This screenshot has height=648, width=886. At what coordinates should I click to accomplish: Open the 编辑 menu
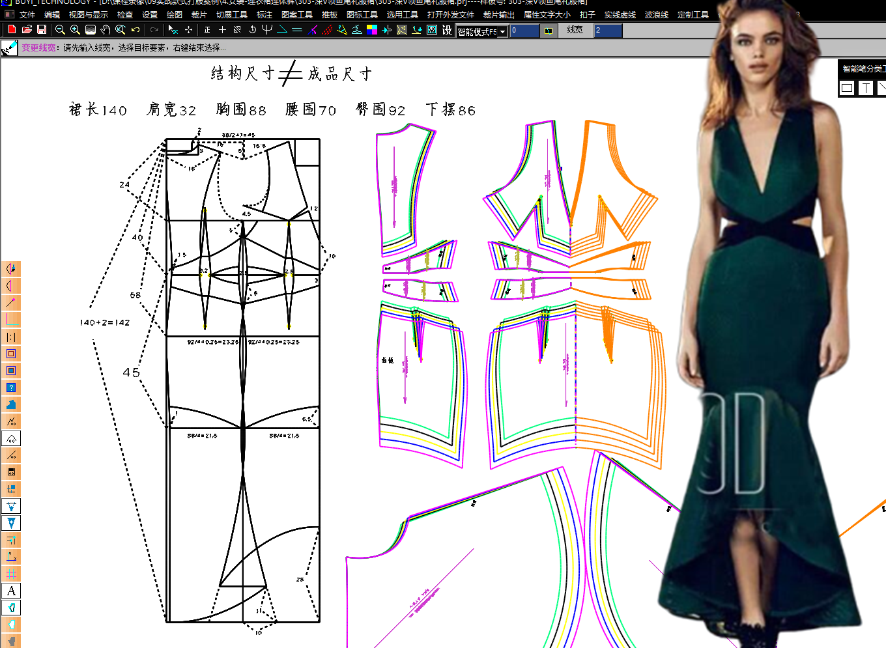[x=52, y=14]
